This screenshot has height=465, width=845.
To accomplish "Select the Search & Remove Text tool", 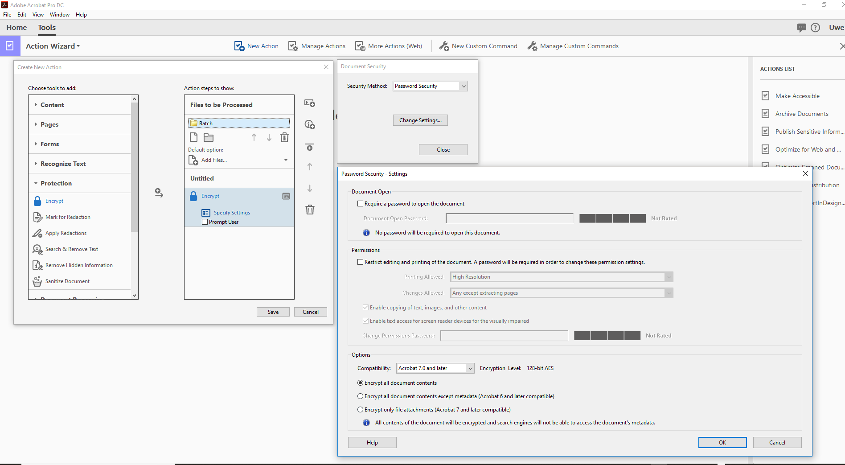I will [x=66, y=249].
